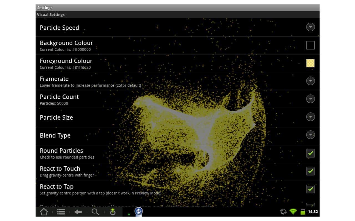
Task: Tap the Home icon in navigation bar
Action: 44,212
